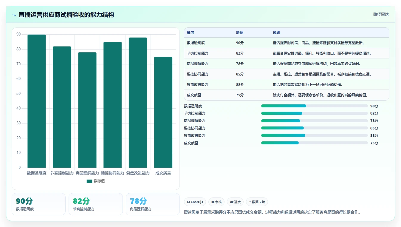Open the 78分 商品理解能力 summary card

153,204
